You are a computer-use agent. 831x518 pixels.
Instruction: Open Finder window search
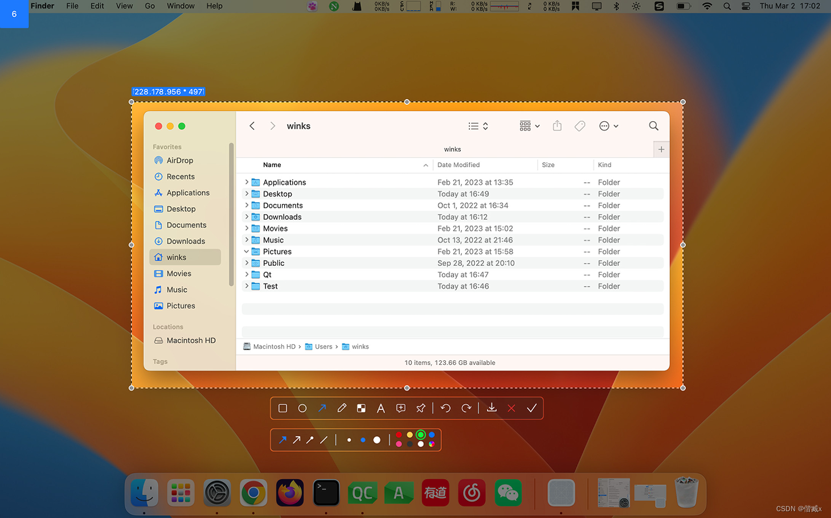pos(653,126)
